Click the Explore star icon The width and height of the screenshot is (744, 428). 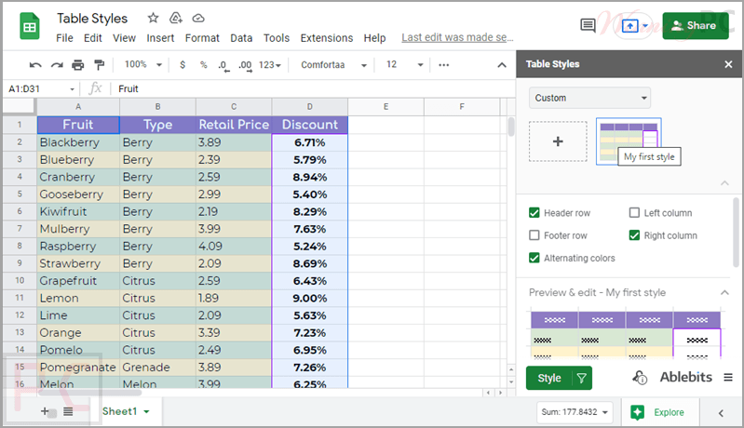[637, 412]
